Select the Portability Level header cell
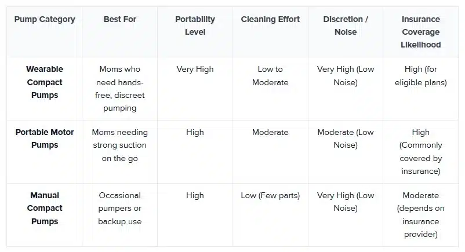Screen dimensions: 465x252 (195, 25)
